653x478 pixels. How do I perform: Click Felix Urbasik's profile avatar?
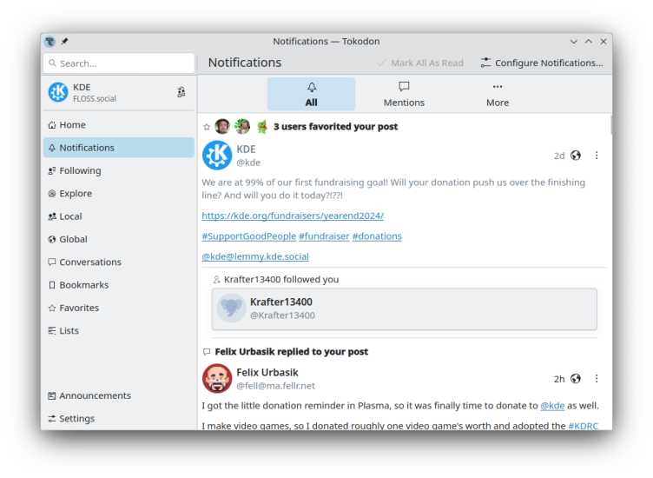pyautogui.click(x=217, y=379)
